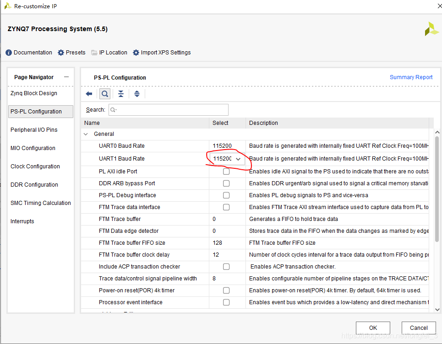
Task: Collapse the Page Navigator with the minus icon
Action: (x=66, y=77)
